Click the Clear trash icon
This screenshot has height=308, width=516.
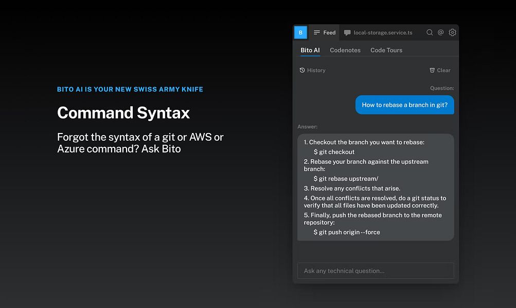pos(432,70)
